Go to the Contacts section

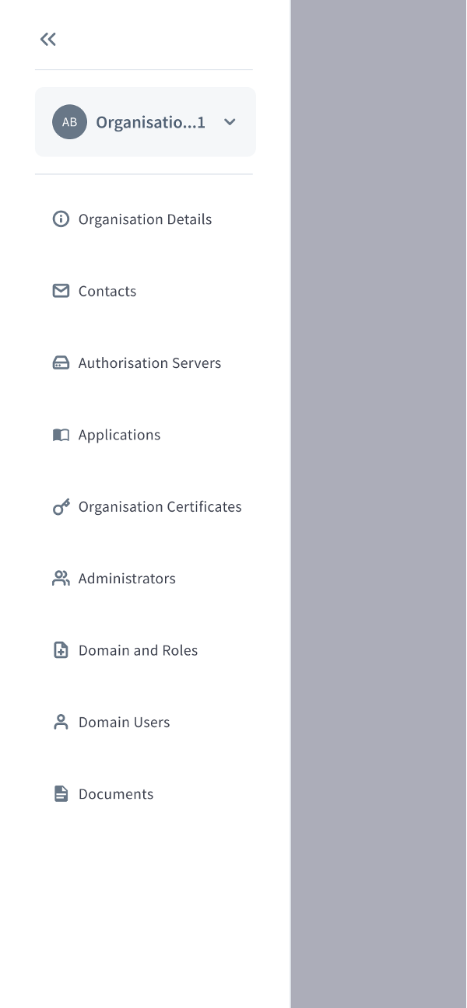tap(107, 291)
